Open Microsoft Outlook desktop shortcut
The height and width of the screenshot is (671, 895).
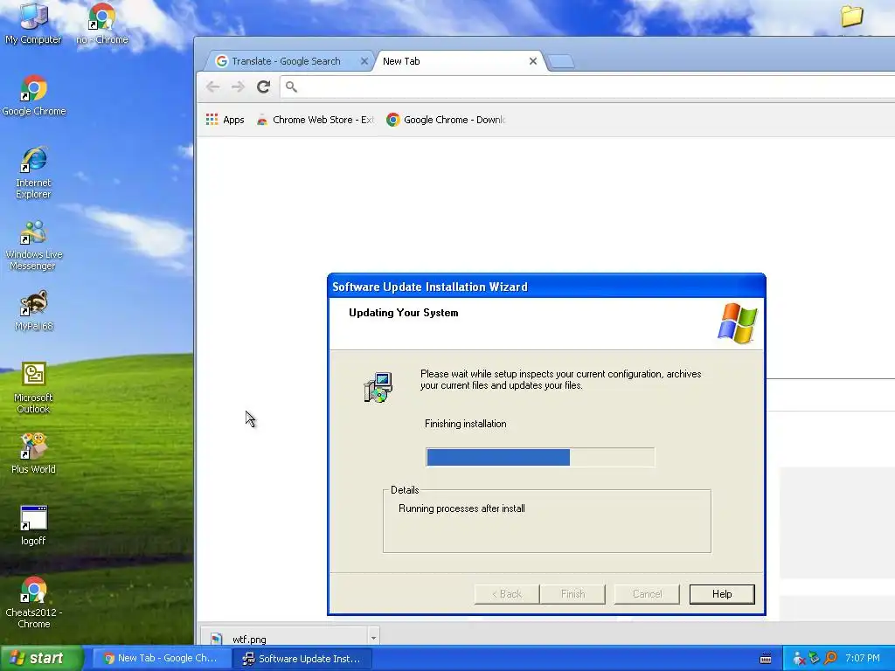tap(34, 387)
